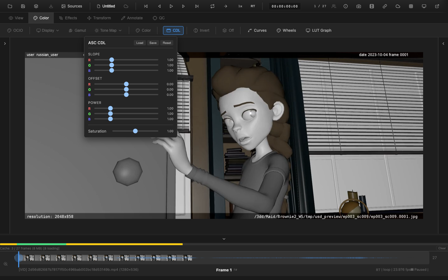
Task: Click the timeline zoom magnifier icon
Action: click(6, 264)
